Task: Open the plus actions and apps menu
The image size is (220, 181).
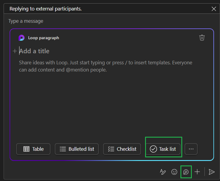Action: click(197, 172)
